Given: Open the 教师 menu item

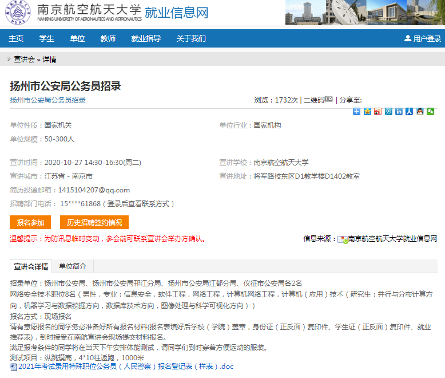Looking at the screenshot, I should pos(108,38).
